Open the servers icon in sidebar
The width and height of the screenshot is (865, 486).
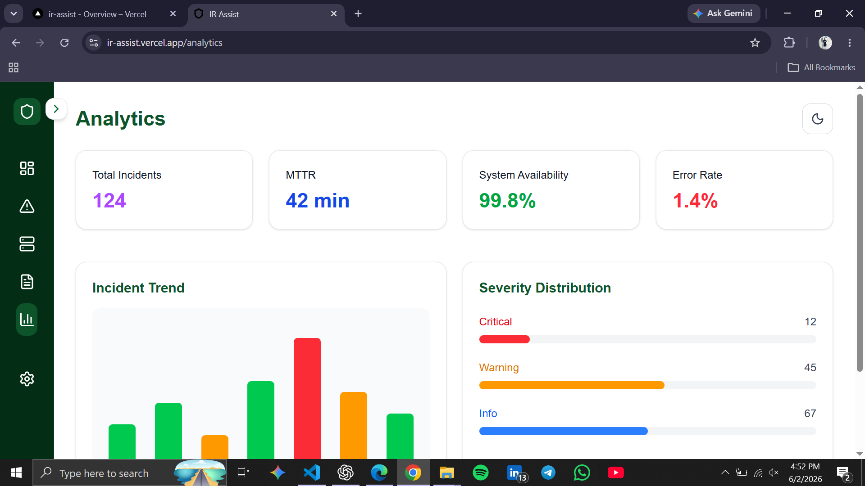(27, 244)
